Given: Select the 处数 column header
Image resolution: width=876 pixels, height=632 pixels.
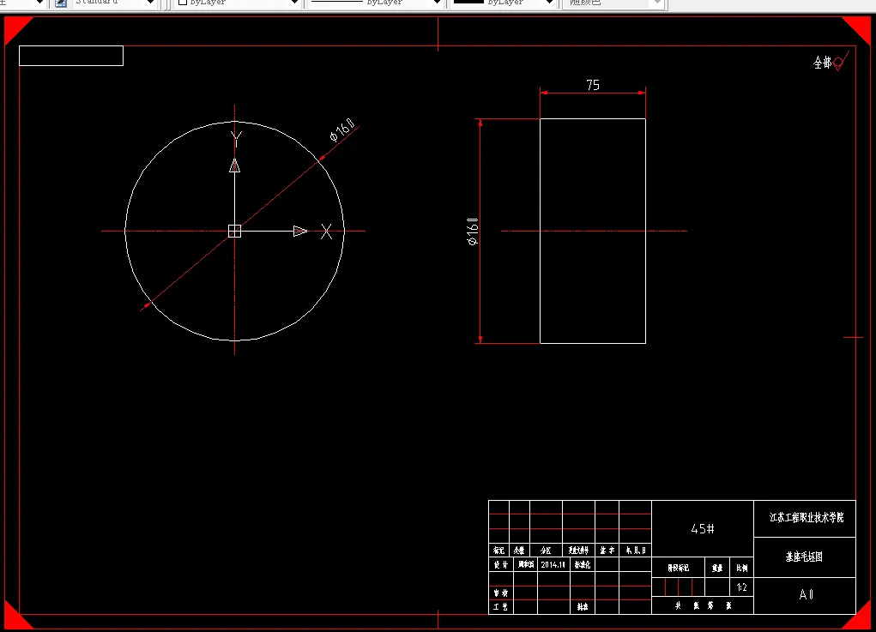Looking at the screenshot, I should tap(519, 551).
